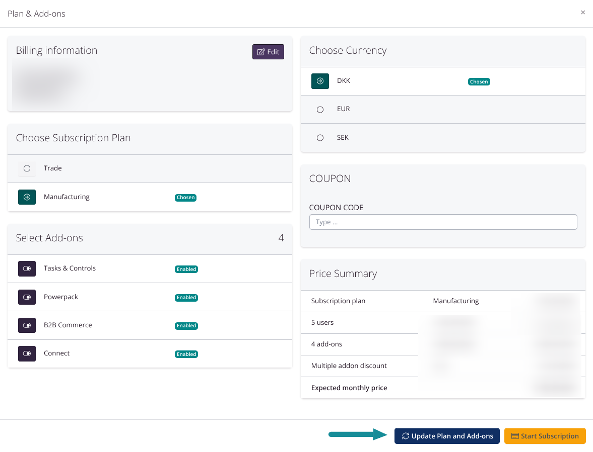Select EUR currency radio button

(320, 109)
